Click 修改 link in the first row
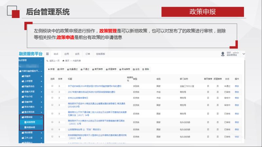The height and width of the screenshot is (147, 262). click(237, 86)
